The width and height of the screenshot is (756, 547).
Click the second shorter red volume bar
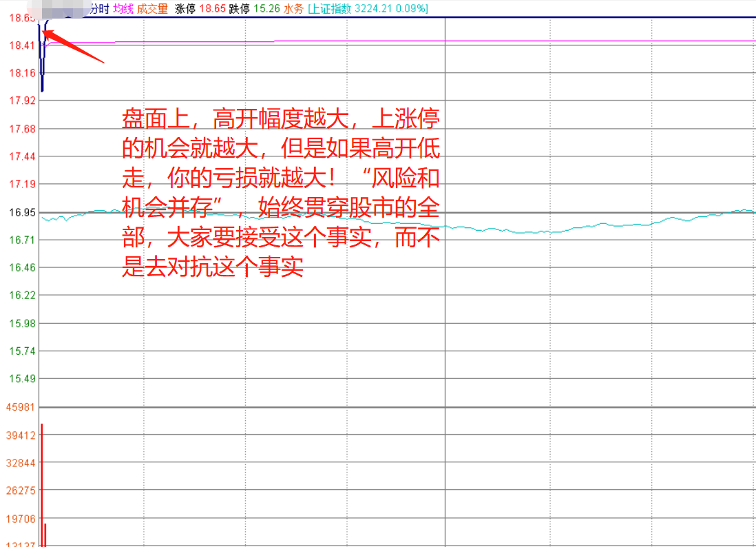[x=45, y=535]
